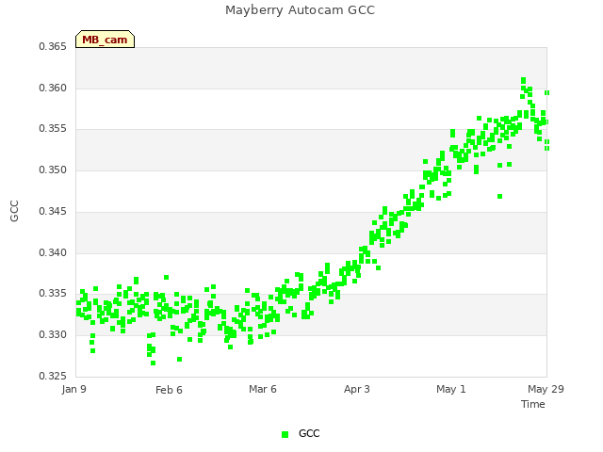
Task: Click the 0.355 y-axis tick label
Action: tap(53, 129)
